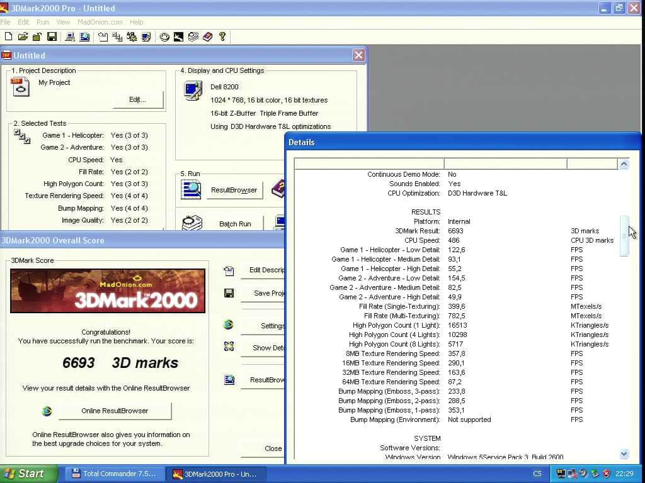645x483 pixels.
Task: Click the Open project folder toolbar icon
Action: 23,36
